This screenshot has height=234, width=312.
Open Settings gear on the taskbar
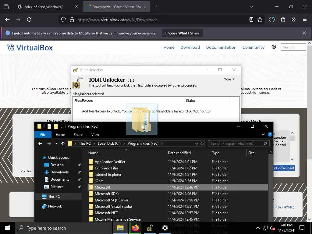[165, 228]
